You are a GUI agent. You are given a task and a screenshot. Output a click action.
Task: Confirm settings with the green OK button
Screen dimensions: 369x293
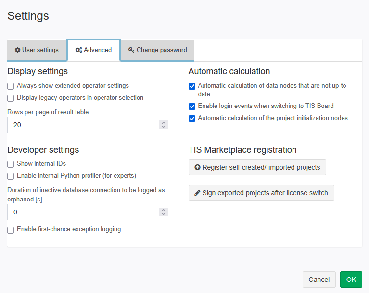click(351, 280)
